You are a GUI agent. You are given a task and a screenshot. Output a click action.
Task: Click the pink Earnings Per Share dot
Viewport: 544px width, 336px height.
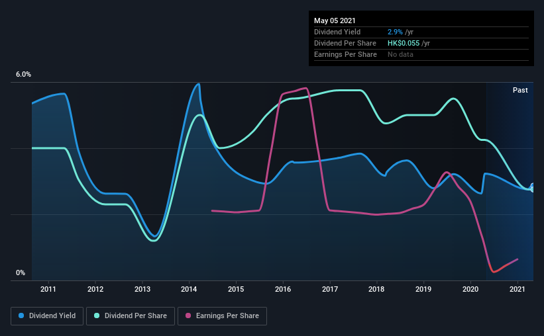coord(188,315)
